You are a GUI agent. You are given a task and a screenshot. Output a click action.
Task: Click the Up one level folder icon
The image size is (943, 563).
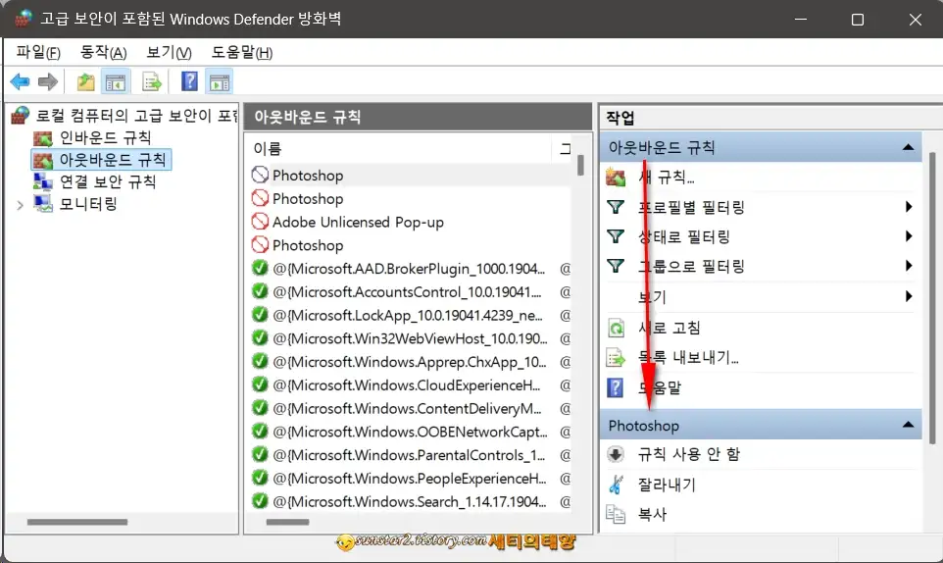(85, 81)
